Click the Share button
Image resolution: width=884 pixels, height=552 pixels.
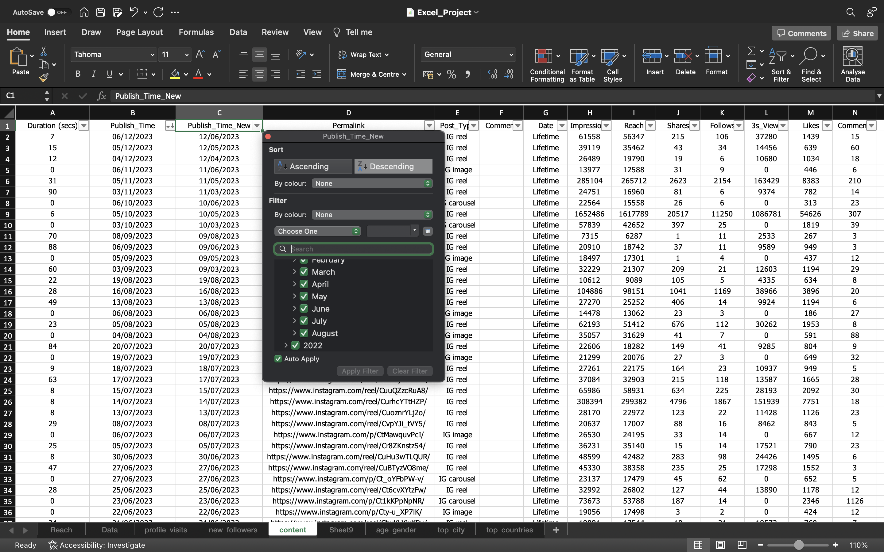857,33
